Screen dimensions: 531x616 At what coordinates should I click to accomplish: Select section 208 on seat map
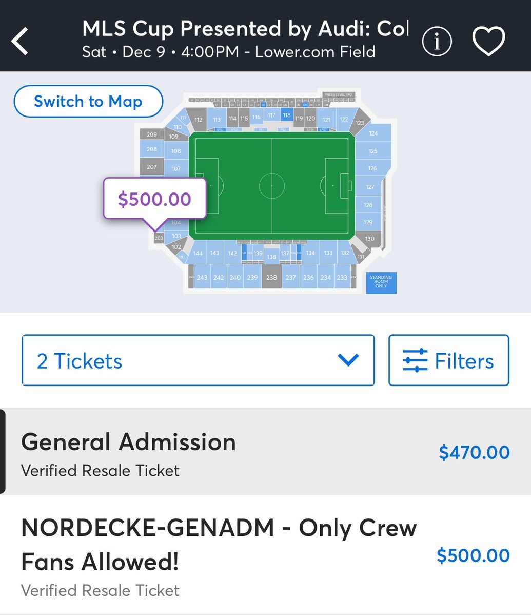click(151, 149)
